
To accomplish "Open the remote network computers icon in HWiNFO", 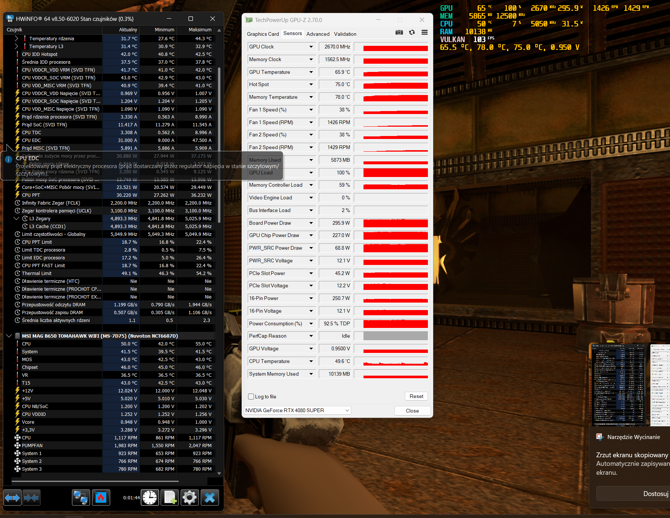I will (x=81, y=498).
